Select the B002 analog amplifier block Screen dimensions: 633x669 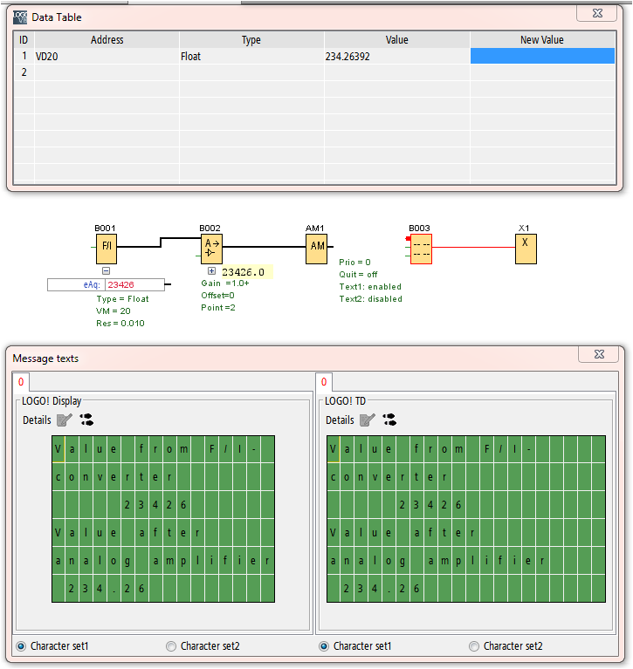[x=211, y=249]
